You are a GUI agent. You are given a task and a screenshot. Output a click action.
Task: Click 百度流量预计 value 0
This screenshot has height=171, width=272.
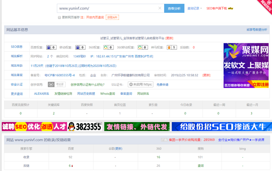pyautogui.click(x=20, y=113)
